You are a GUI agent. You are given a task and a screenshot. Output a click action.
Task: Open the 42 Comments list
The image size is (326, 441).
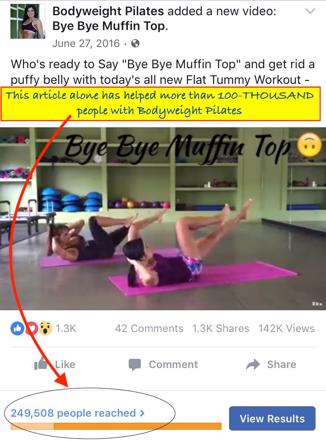[149, 328]
